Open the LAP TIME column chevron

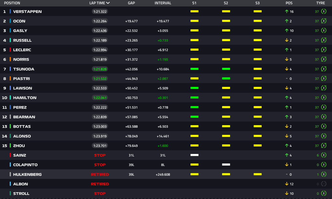[x=108, y=3]
